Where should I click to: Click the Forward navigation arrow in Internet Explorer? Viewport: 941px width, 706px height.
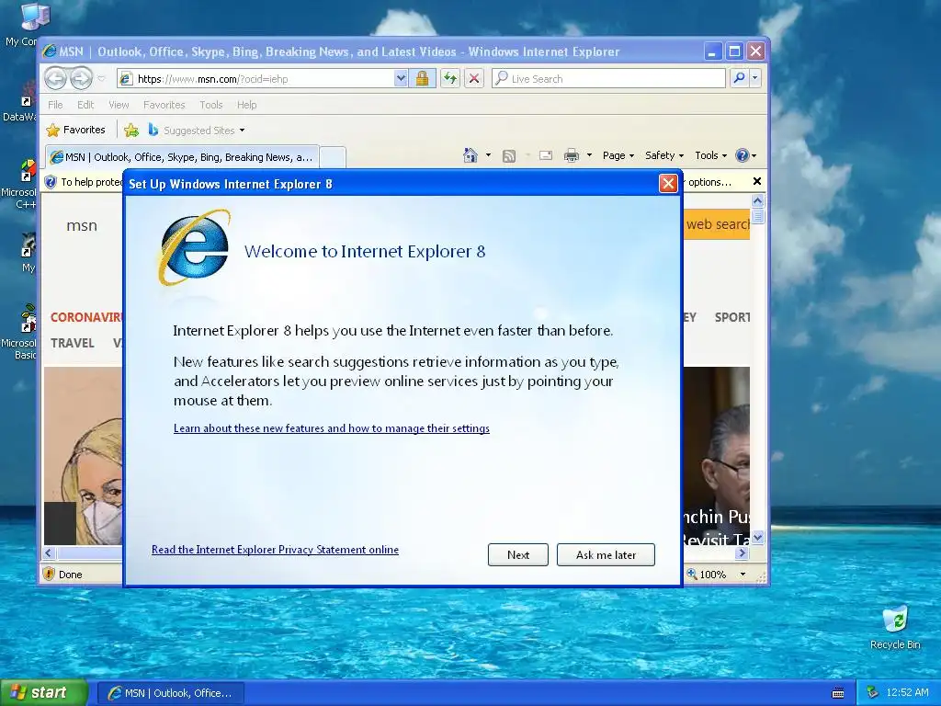point(81,78)
